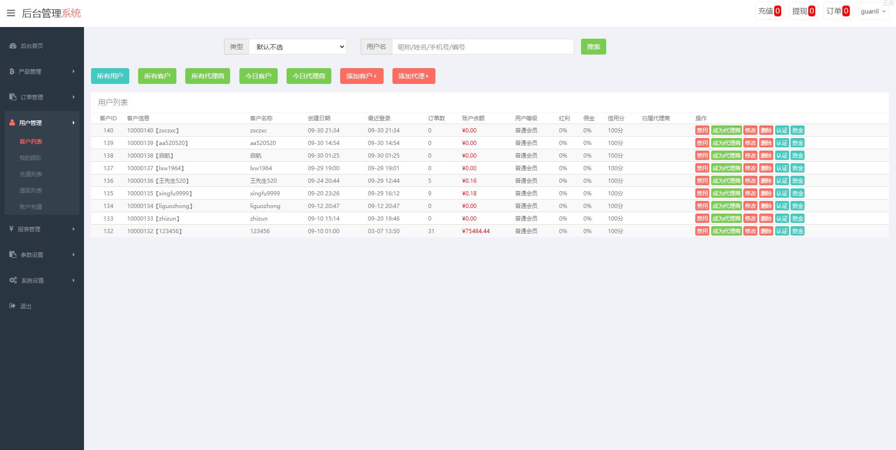Image resolution: width=896 pixels, height=450 pixels.
Task: Expand the 报表管理 submenu arrow
Action: click(x=73, y=229)
